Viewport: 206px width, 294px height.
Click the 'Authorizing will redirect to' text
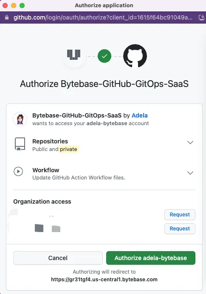coord(104,272)
